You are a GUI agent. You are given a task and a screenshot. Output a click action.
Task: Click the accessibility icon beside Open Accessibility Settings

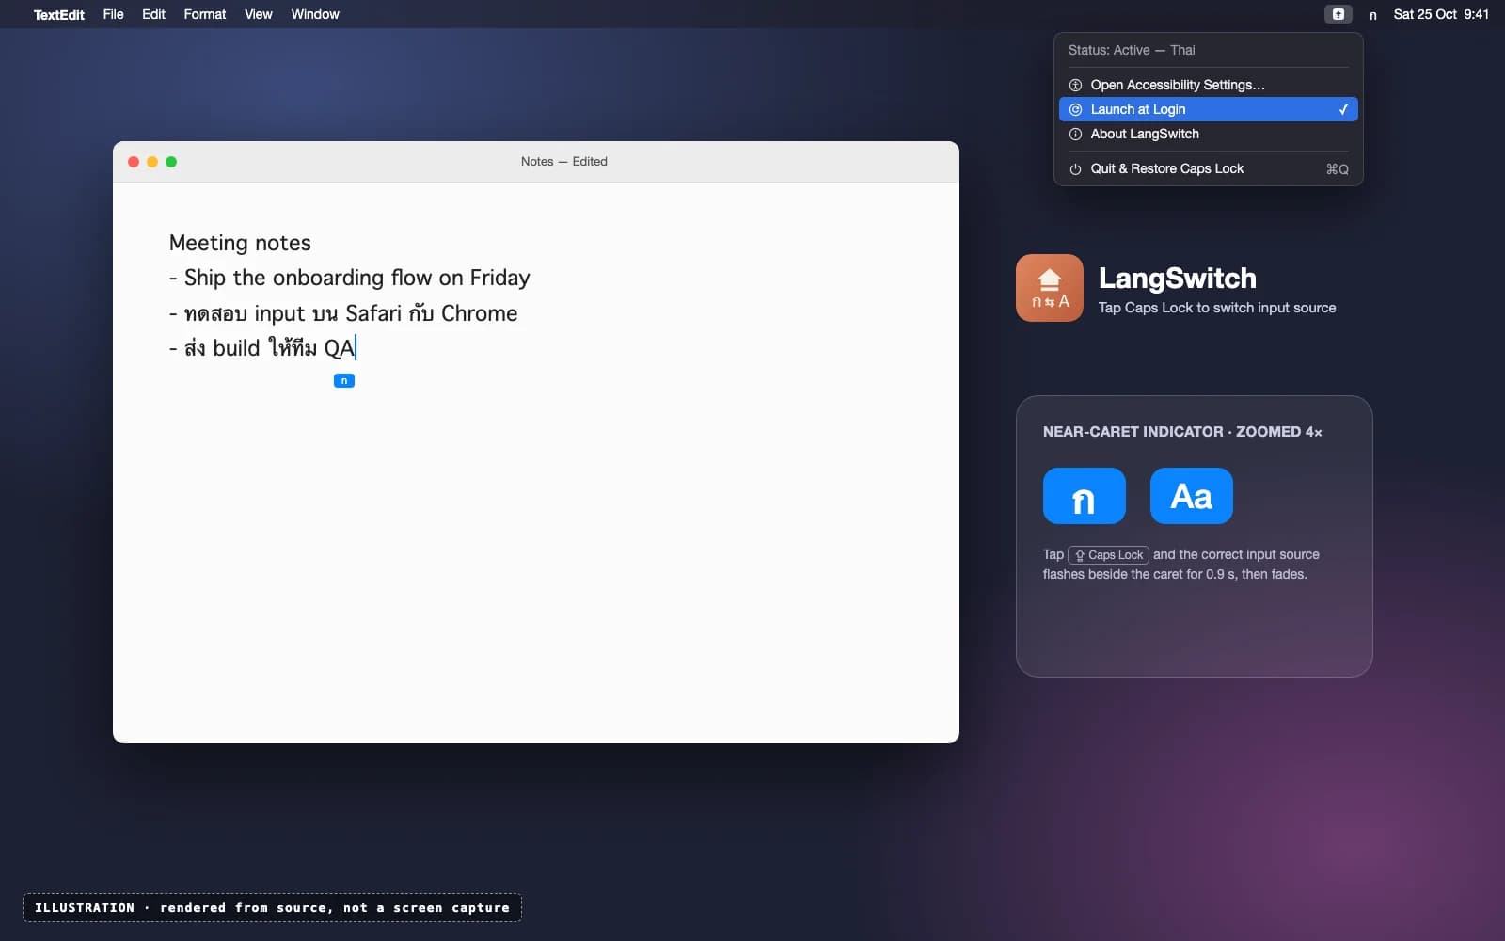pyautogui.click(x=1075, y=85)
